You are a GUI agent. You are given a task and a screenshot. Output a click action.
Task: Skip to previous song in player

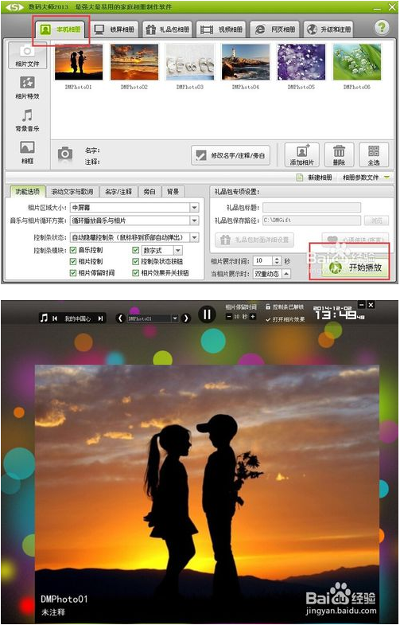click(55, 318)
